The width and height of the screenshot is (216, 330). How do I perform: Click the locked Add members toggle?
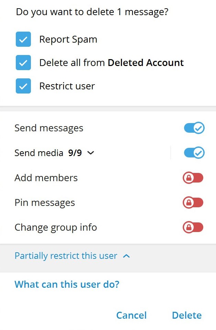pyautogui.click(x=193, y=178)
